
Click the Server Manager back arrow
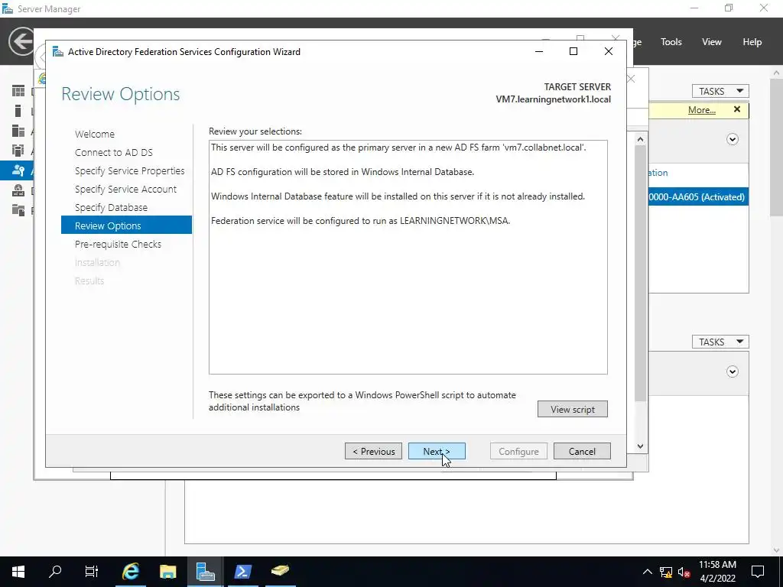(21, 41)
